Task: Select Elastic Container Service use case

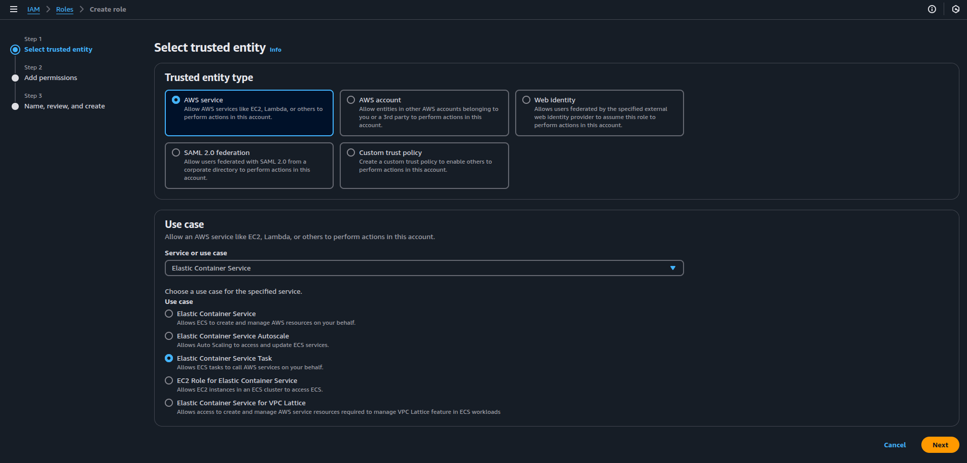Action: pyautogui.click(x=169, y=314)
